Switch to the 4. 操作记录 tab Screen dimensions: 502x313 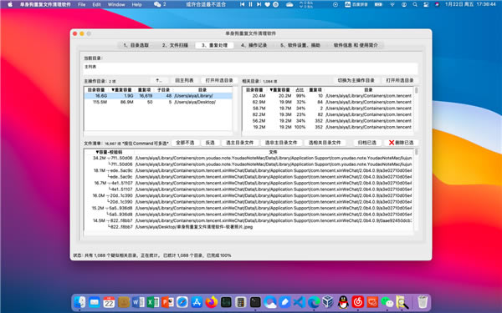pyautogui.click(x=254, y=45)
